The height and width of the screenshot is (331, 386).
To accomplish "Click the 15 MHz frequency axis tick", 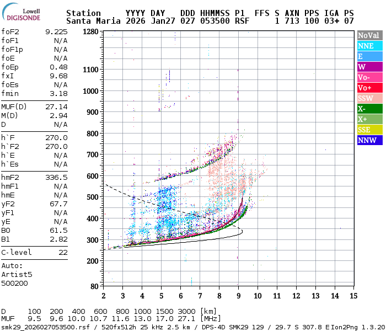I will pos(353,295).
